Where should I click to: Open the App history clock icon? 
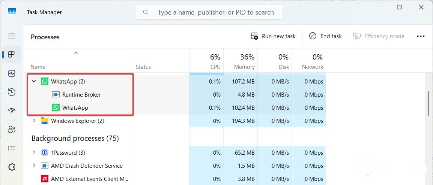click(12, 92)
